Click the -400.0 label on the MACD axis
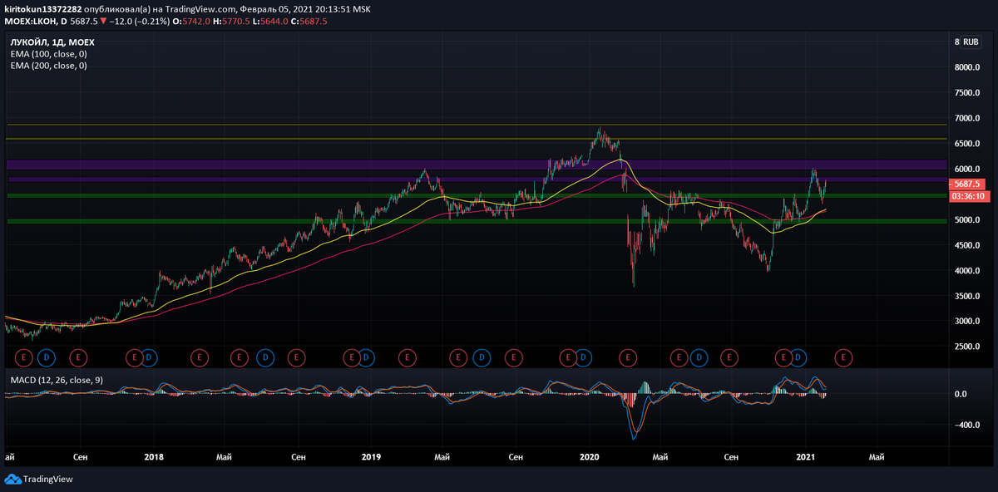The width and height of the screenshot is (998, 492). click(969, 425)
